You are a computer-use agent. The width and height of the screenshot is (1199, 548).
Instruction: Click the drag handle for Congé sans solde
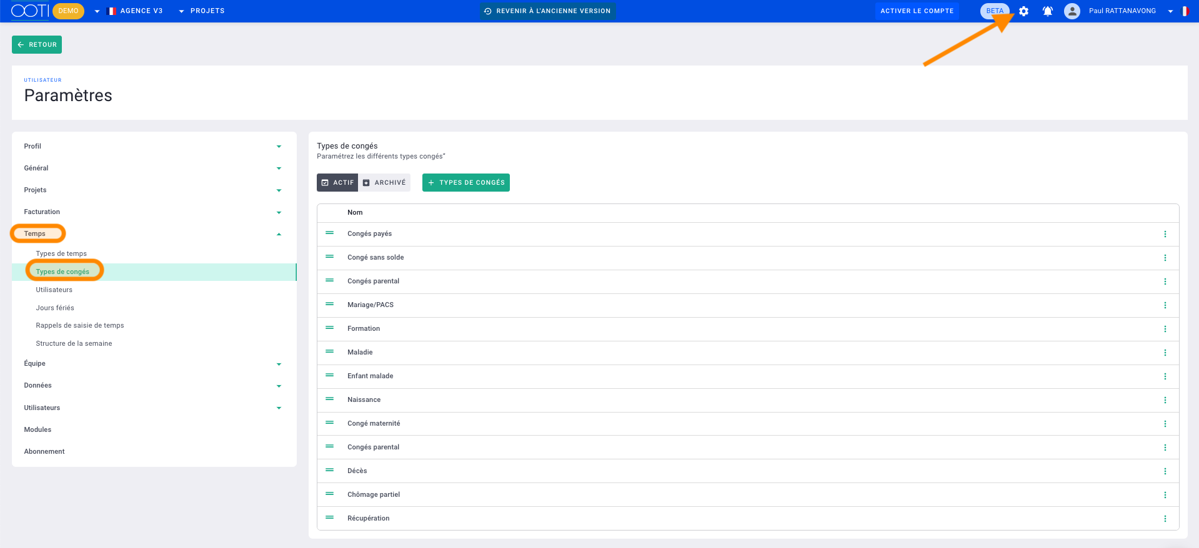click(329, 257)
